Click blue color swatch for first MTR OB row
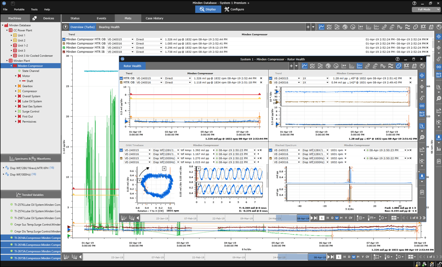The image size is (442, 267). coord(64,40)
